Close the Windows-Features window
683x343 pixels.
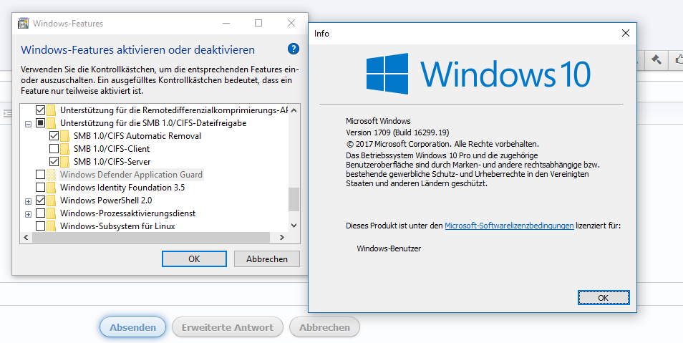pos(291,23)
